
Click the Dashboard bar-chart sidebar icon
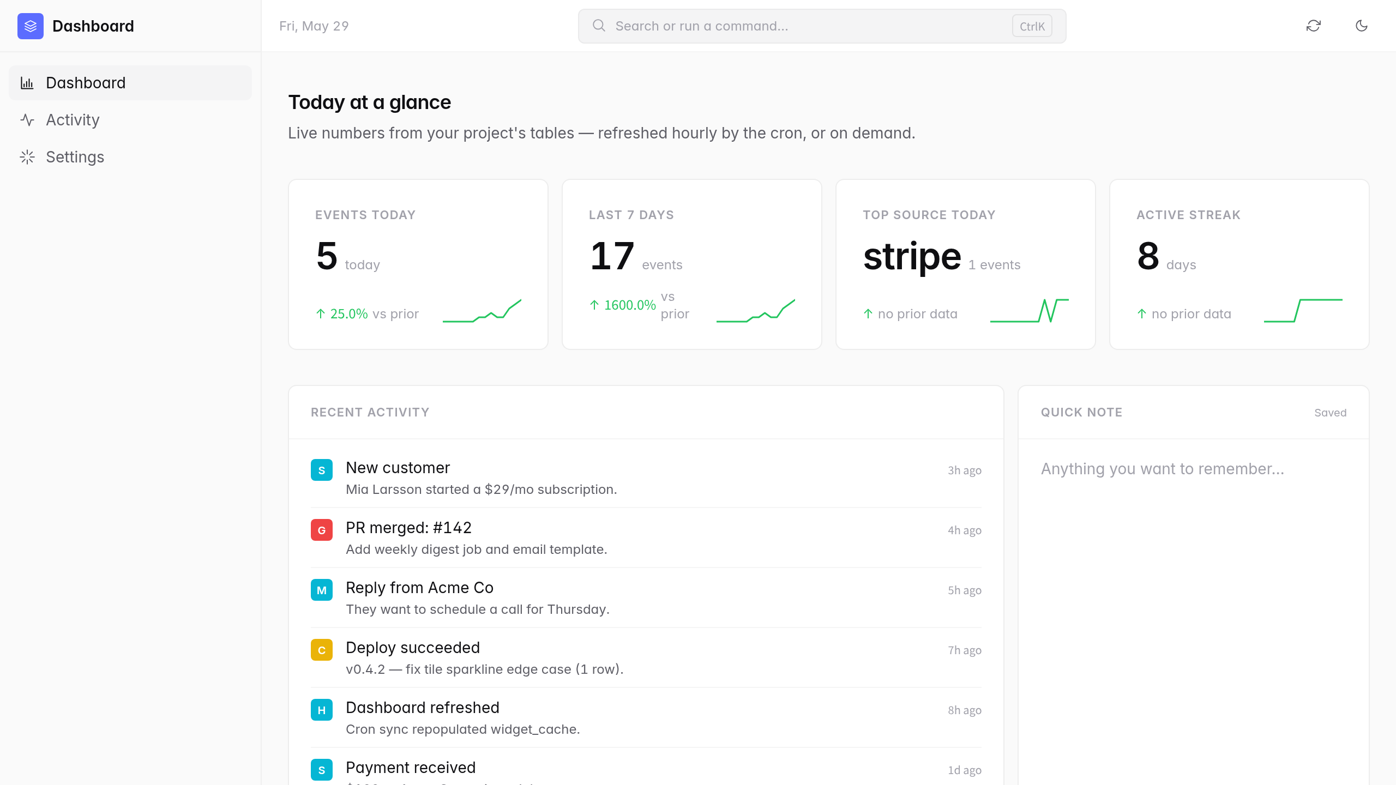pos(27,83)
